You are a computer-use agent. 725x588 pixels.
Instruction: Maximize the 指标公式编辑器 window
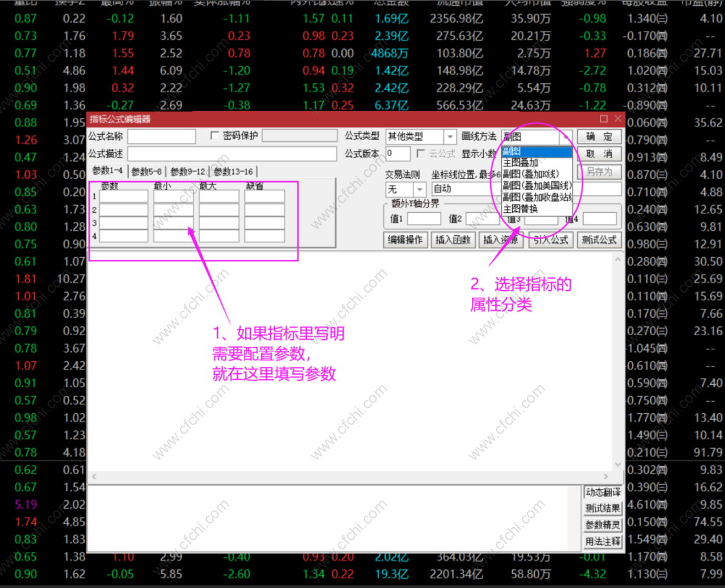click(x=604, y=119)
